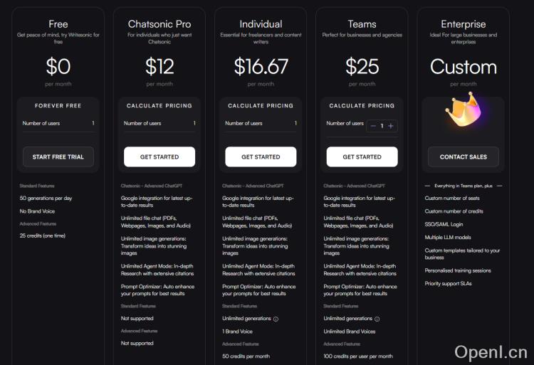Click the Teams user count field

coord(382,126)
